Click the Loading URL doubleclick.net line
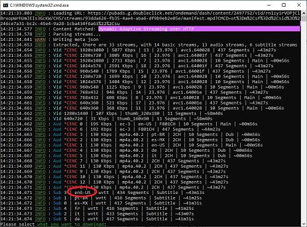 150,18
